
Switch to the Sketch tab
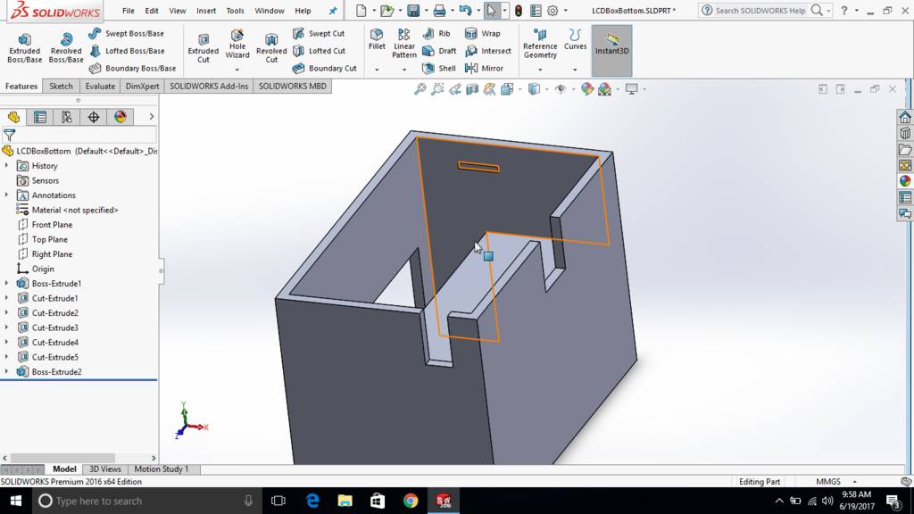point(61,87)
